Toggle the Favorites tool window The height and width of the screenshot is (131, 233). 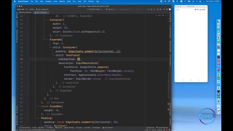click(17, 109)
